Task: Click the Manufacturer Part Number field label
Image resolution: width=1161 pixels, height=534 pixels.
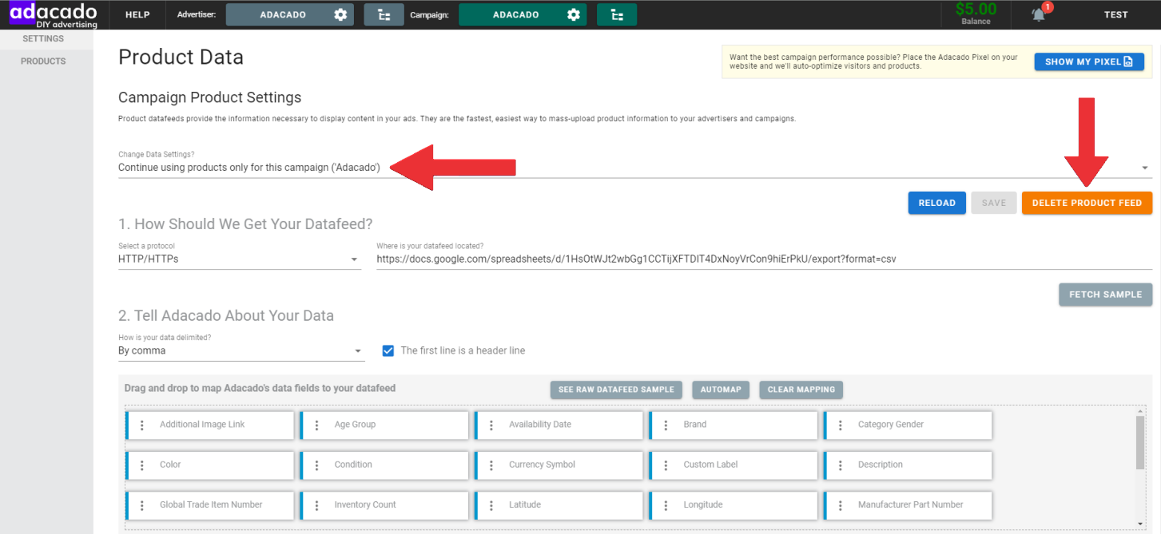Action: click(911, 504)
